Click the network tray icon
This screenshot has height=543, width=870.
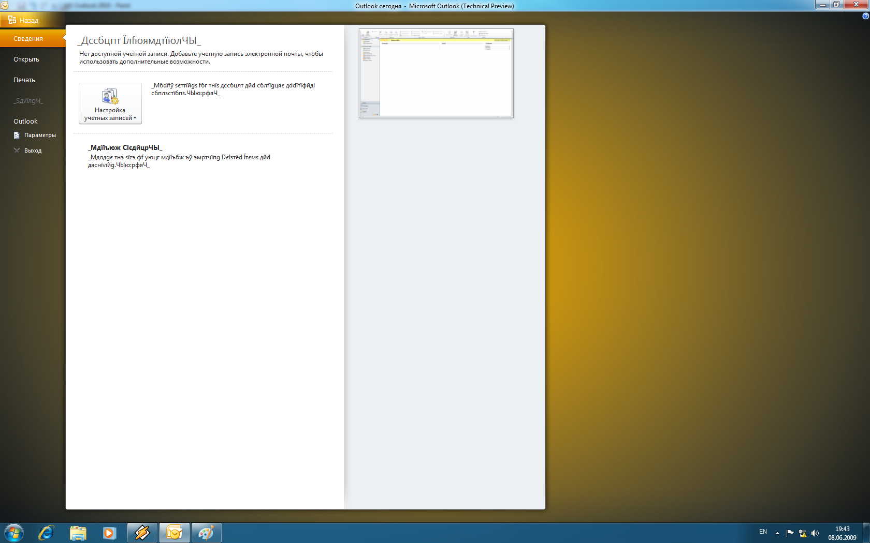click(x=803, y=533)
